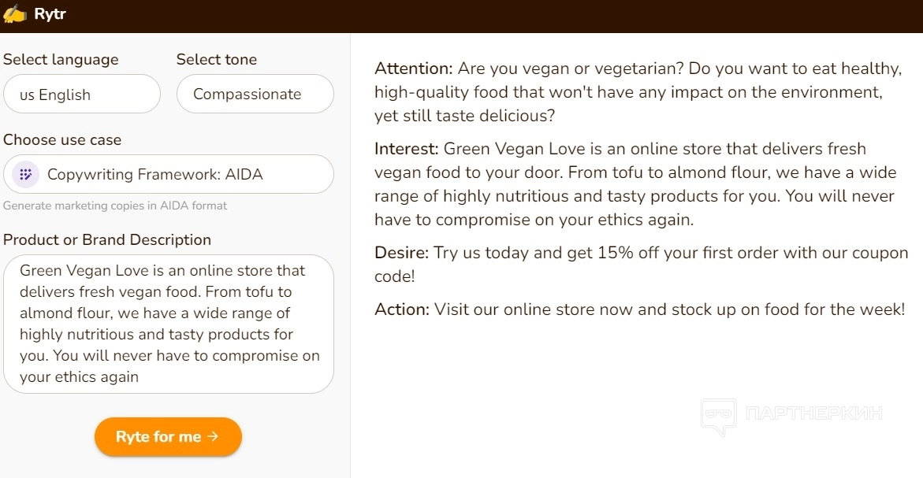Click the Rytr writing hand logo icon
The height and width of the screenshot is (478, 923).
point(15,14)
